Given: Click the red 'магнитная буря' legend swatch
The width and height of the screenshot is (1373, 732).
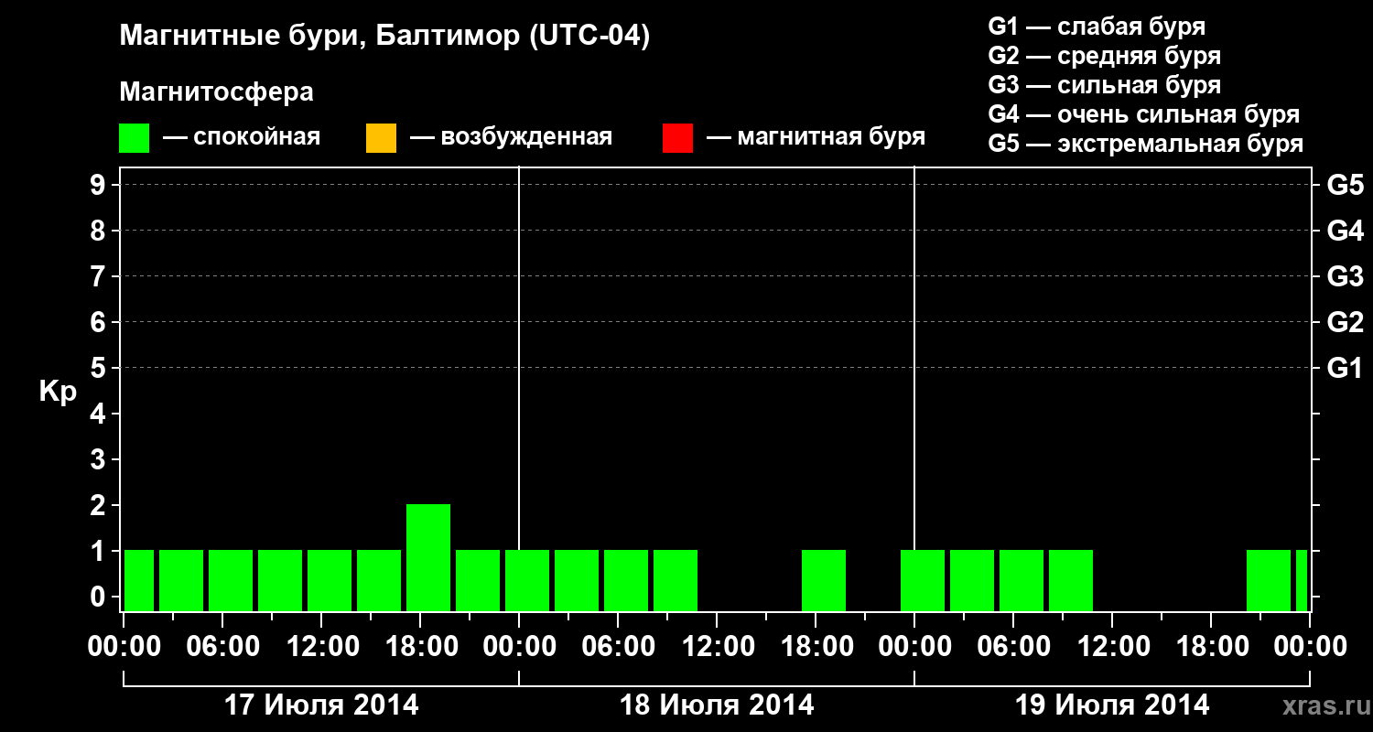Looking at the screenshot, I should [x=677, y=138].
